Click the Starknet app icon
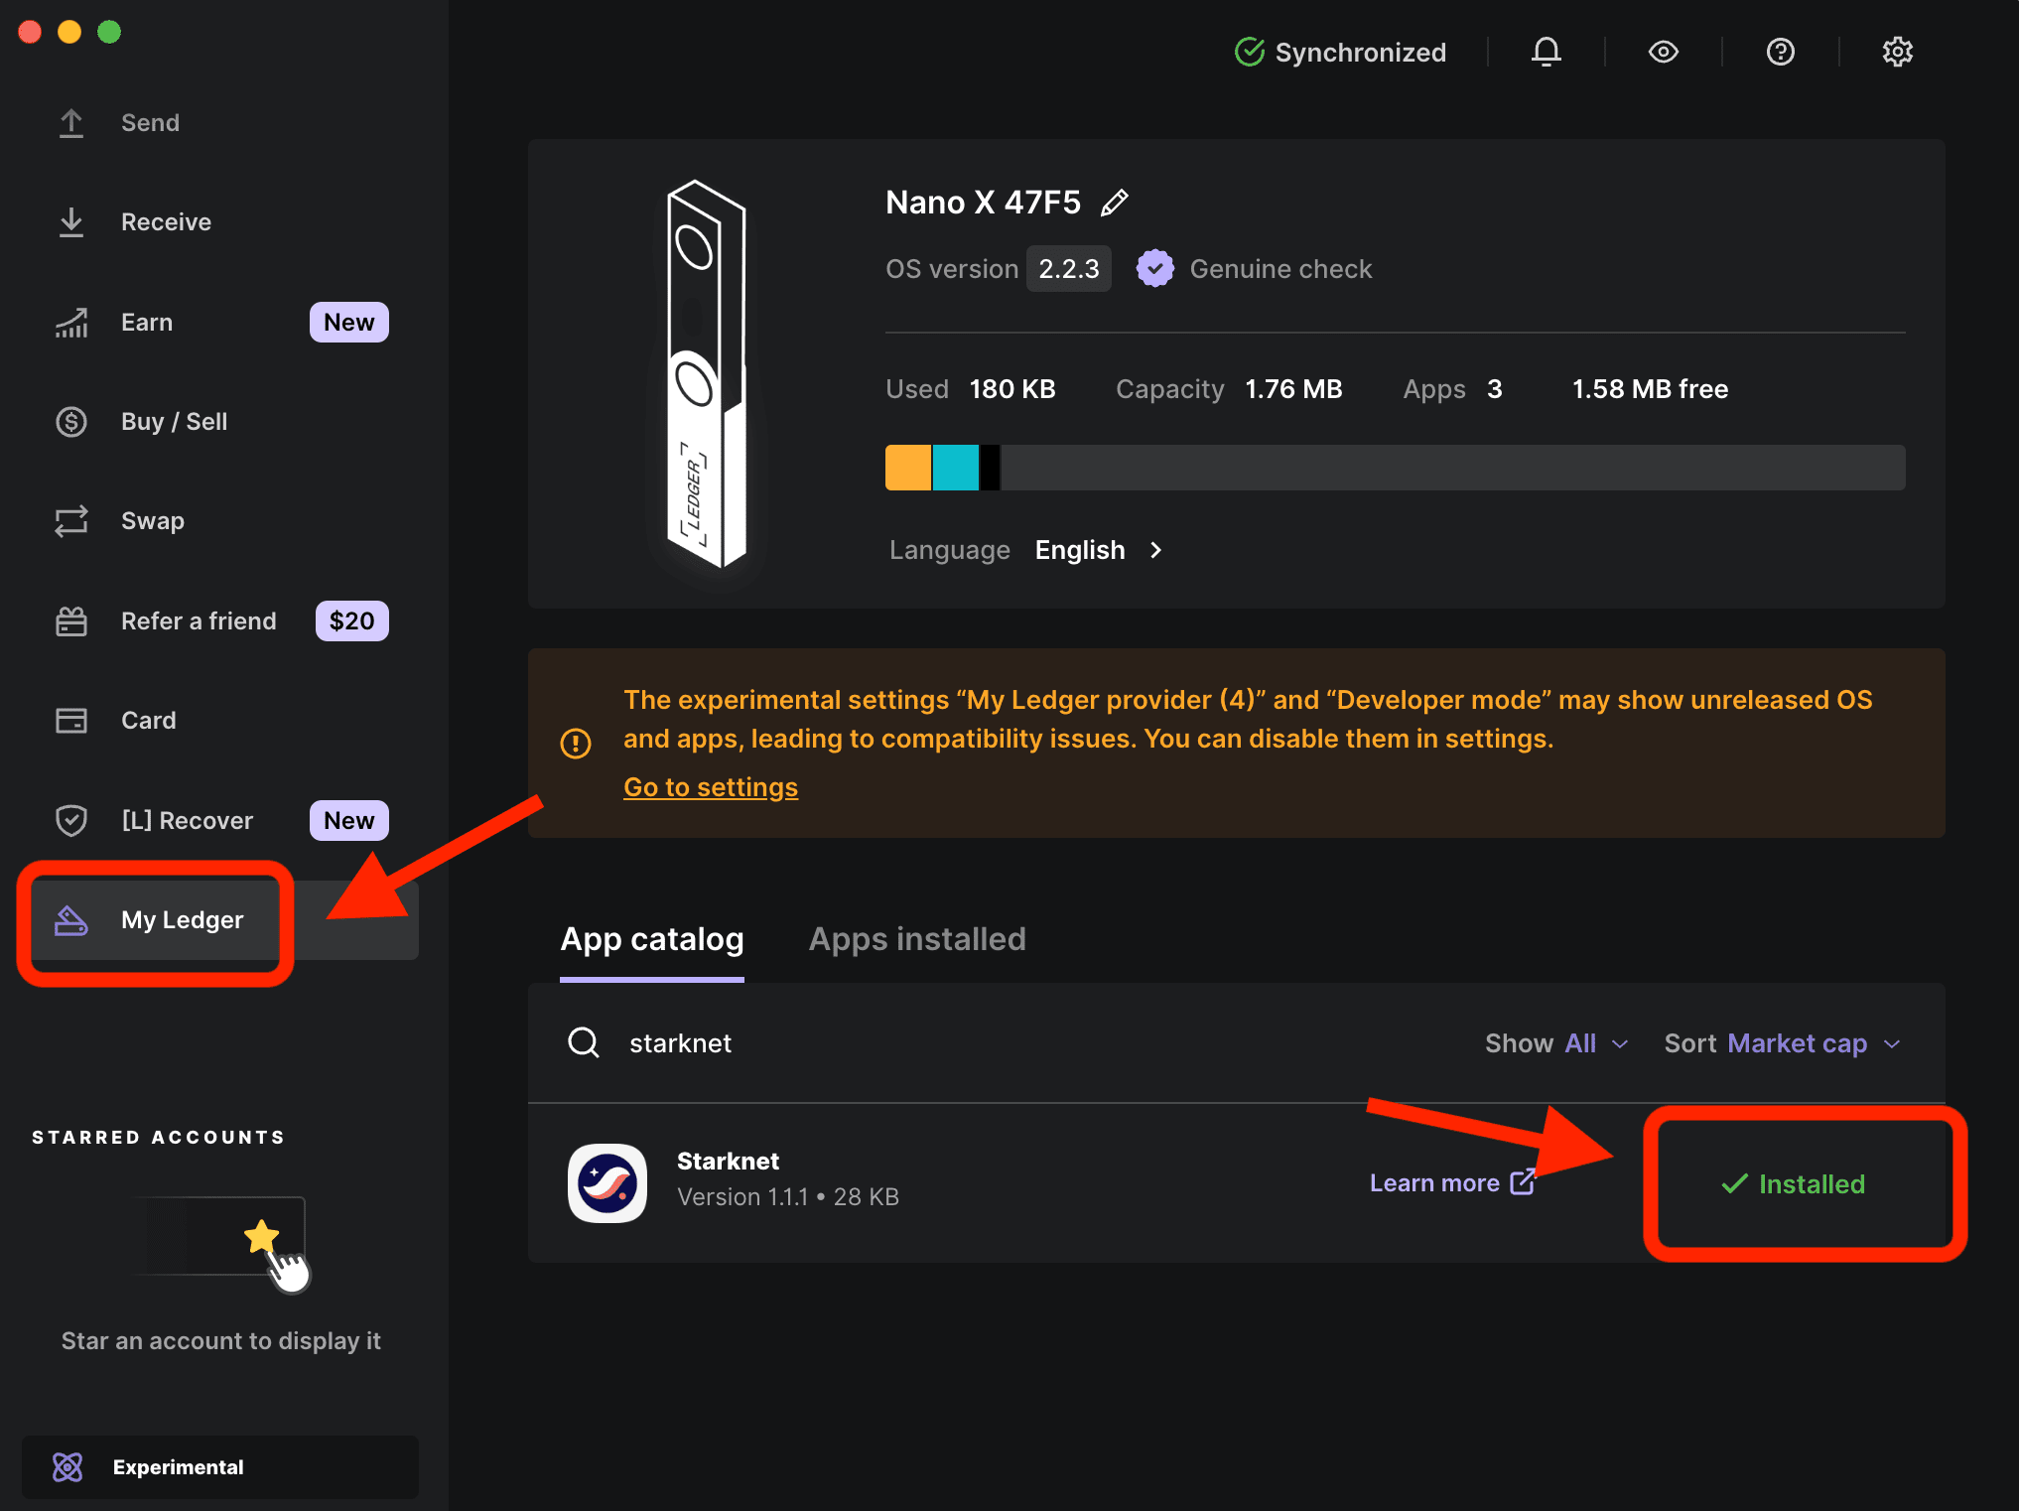Image resolution: width=2019 pixels, height=1511 pixels. (606, 1182)
